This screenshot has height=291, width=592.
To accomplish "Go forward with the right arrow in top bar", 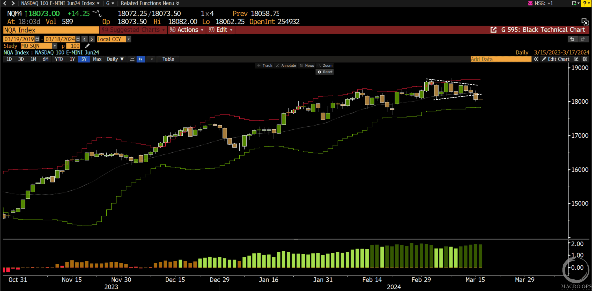I will click(x=13, y=3).
